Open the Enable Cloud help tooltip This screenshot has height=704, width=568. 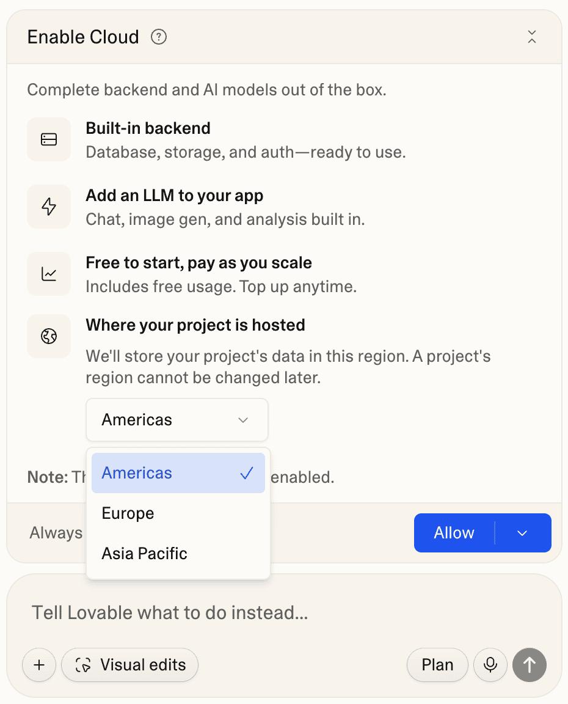(x=158, y=37)
